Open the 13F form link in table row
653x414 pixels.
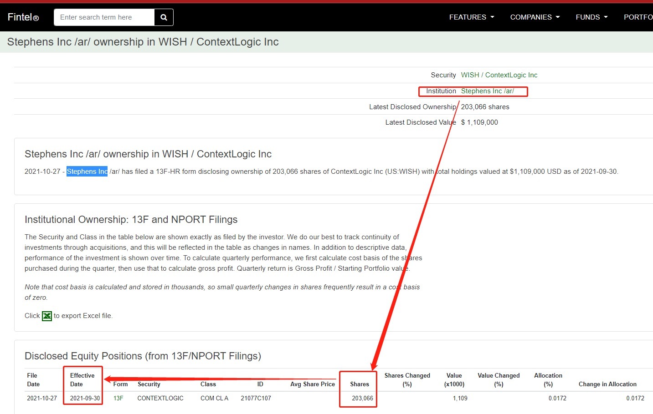tap(118, 398)
